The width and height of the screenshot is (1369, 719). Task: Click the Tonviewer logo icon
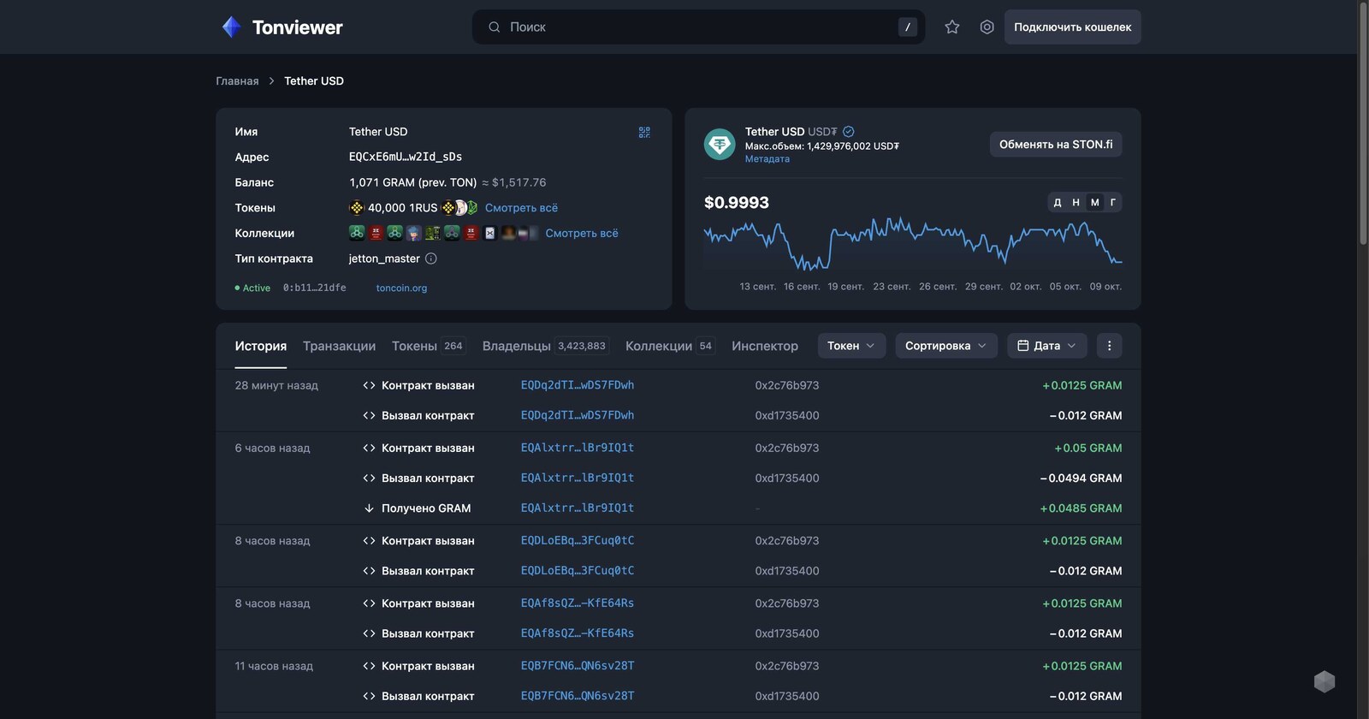coord(231,27)
